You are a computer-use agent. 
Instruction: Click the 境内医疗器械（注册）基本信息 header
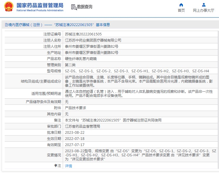coord(57,25)
